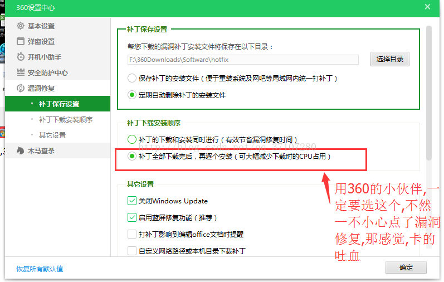Viewport: 444px width, 282px height.
Task: Check 打补丁影响到编辑office文档时提醒 checkbox
Action: (132, 234)
